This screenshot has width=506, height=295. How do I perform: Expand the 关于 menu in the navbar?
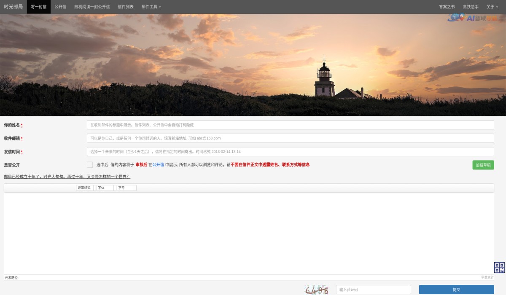(x=492, y=7)
